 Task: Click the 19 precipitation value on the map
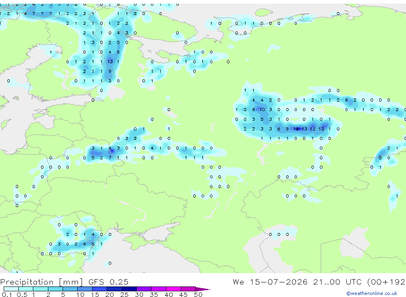296,129
